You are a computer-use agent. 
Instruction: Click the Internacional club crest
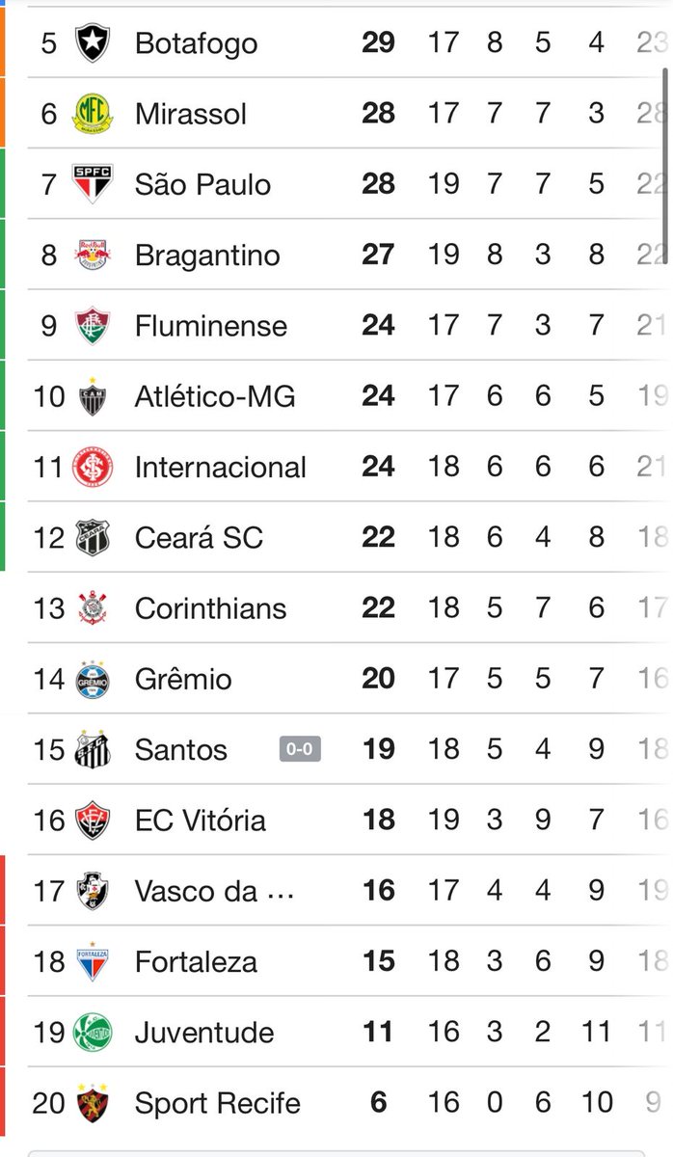93,467
